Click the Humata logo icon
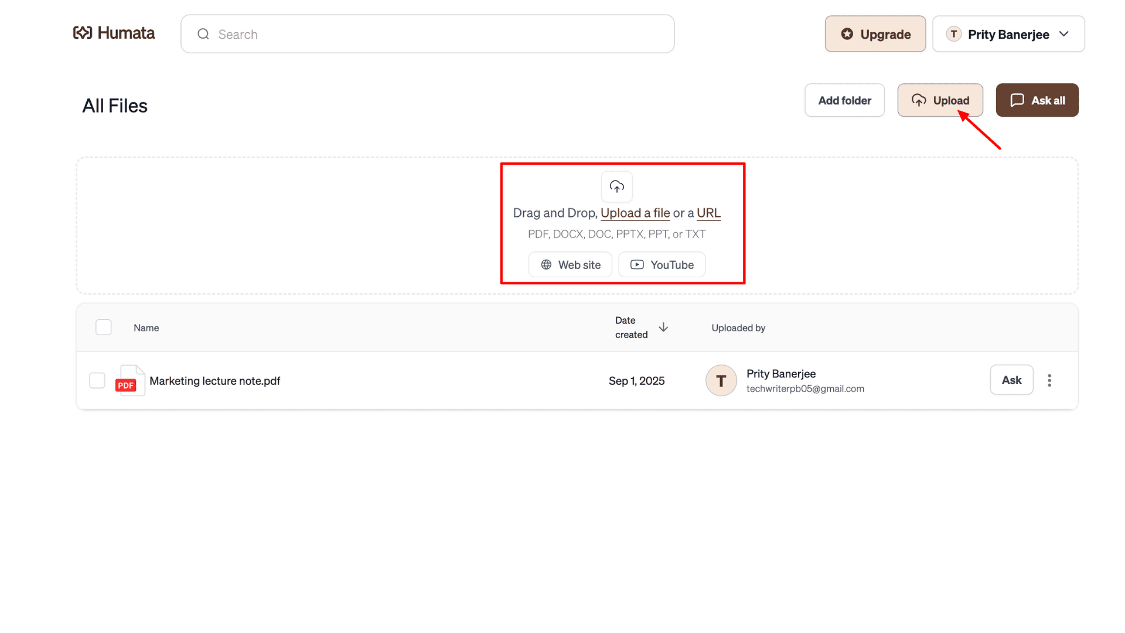The width and height of the screenshot is (1125, 633). point(83,33)
